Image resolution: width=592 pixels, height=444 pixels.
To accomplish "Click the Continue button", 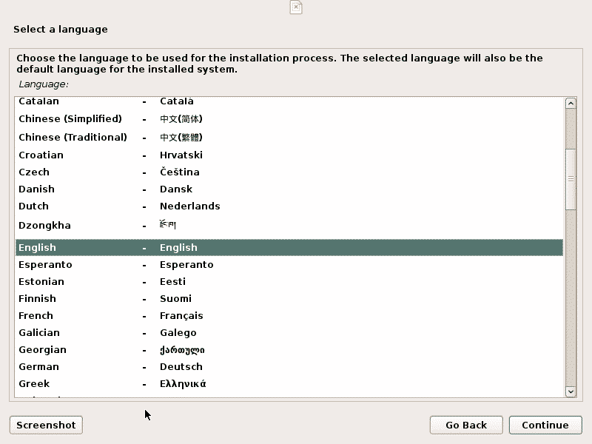I will coord(545,425).
